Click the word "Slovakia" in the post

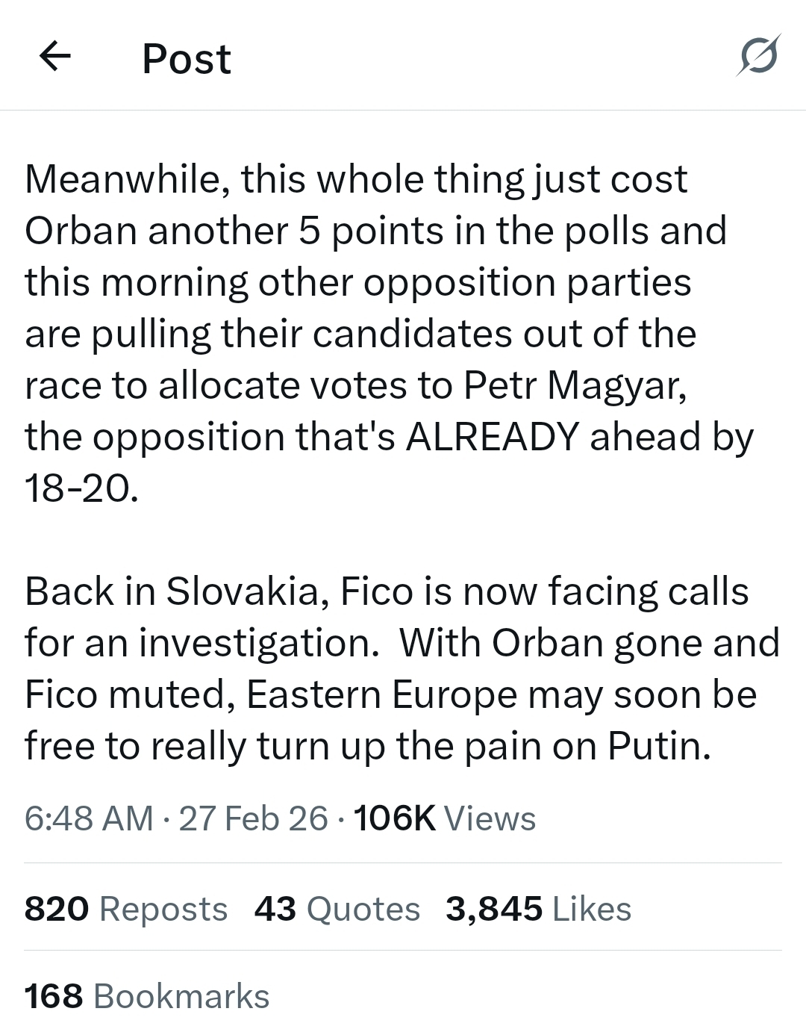pos(243,592)
